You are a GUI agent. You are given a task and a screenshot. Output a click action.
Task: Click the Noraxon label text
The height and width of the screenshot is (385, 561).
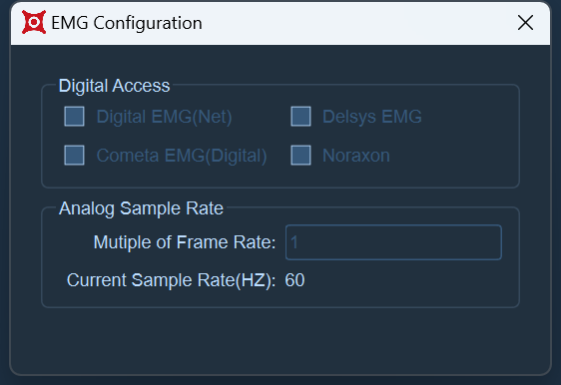tap(356, 156)
